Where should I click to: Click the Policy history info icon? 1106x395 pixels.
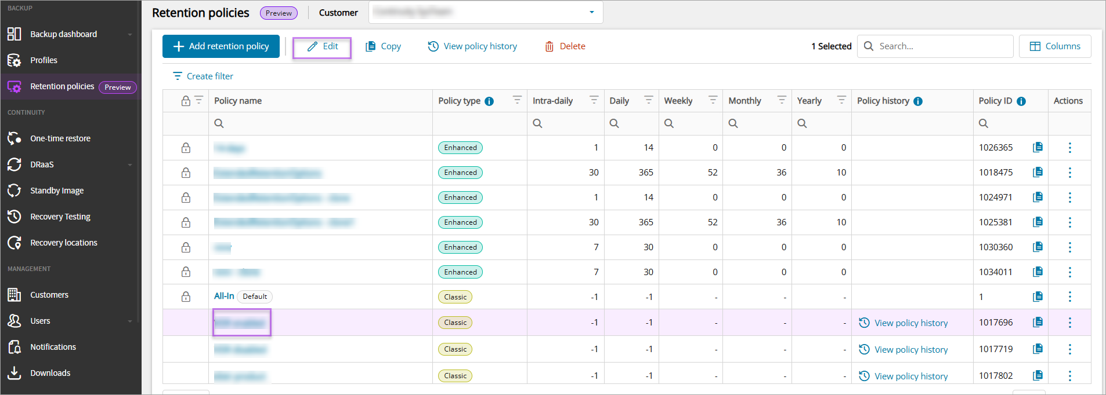coord(918,101)
